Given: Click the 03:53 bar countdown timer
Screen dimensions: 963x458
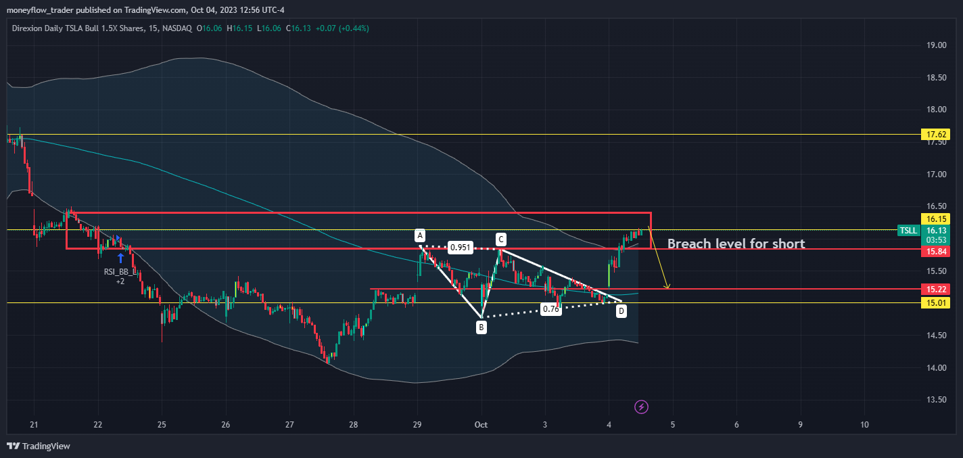Looking at the screenshot, I should 935,239.
